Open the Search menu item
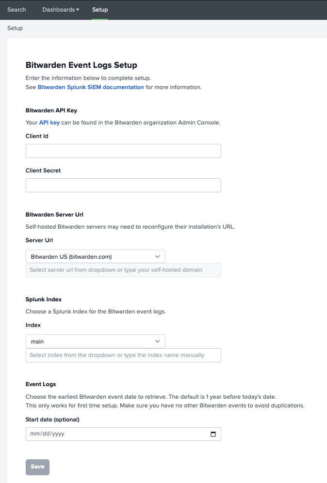This screenshot has width=327, height=483. coord(16,10)
